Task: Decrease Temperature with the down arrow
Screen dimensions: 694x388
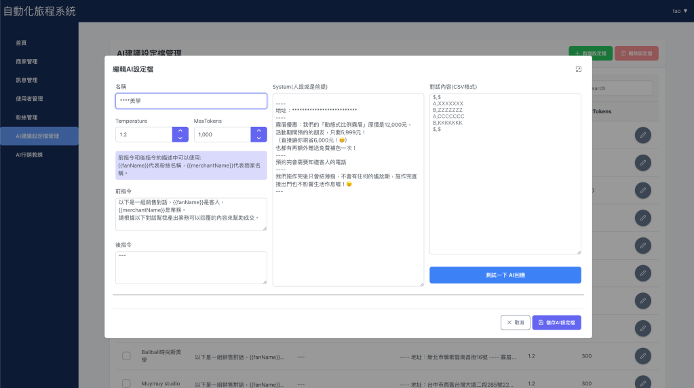Action: (x=180, y=138)
